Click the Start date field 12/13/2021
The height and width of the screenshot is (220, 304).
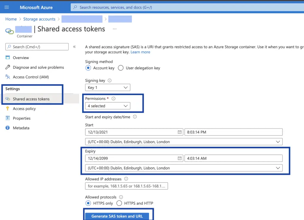[134, 132]
